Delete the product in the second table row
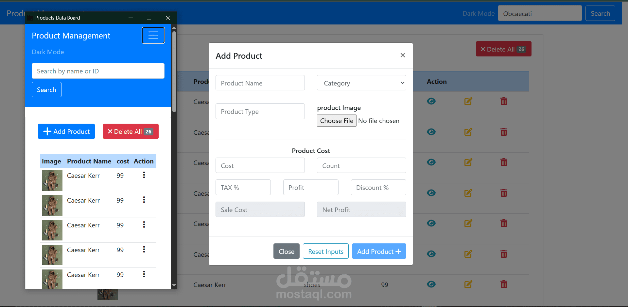Image resolution: width=628 pixels, height=307 pixels. click(x=504, y=132)
